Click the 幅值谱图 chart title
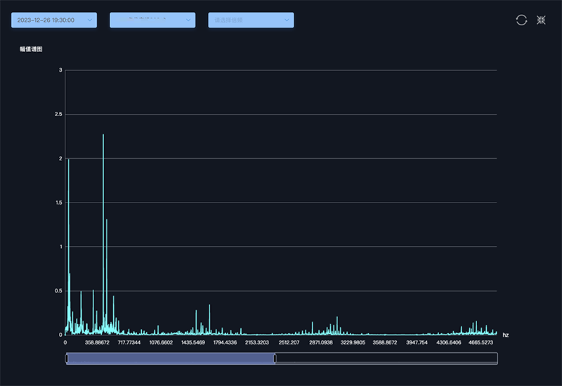562x386 pixels. 31,49
